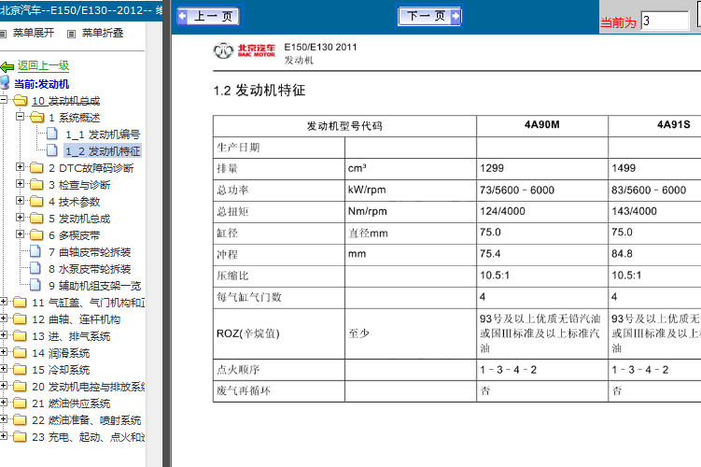Expand the 2 DTC故障码诊断 node
701x467 pixels.
click(20, 167)
